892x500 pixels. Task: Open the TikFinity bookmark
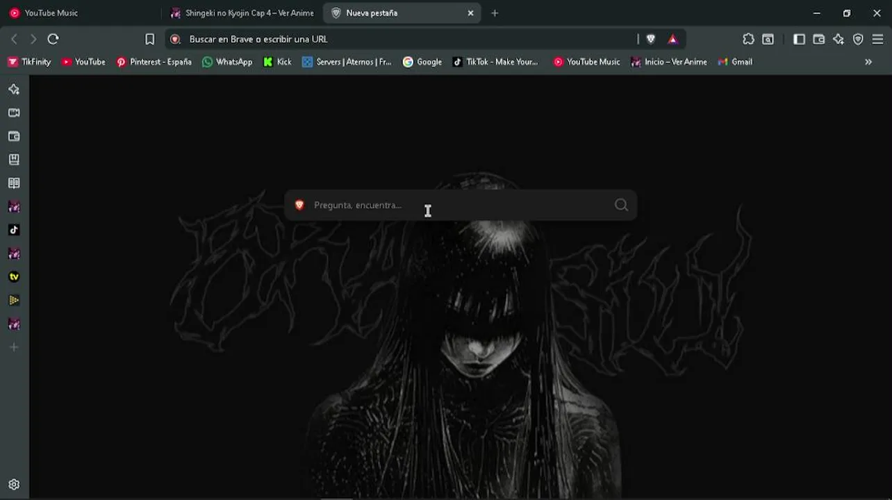(29, 62)
